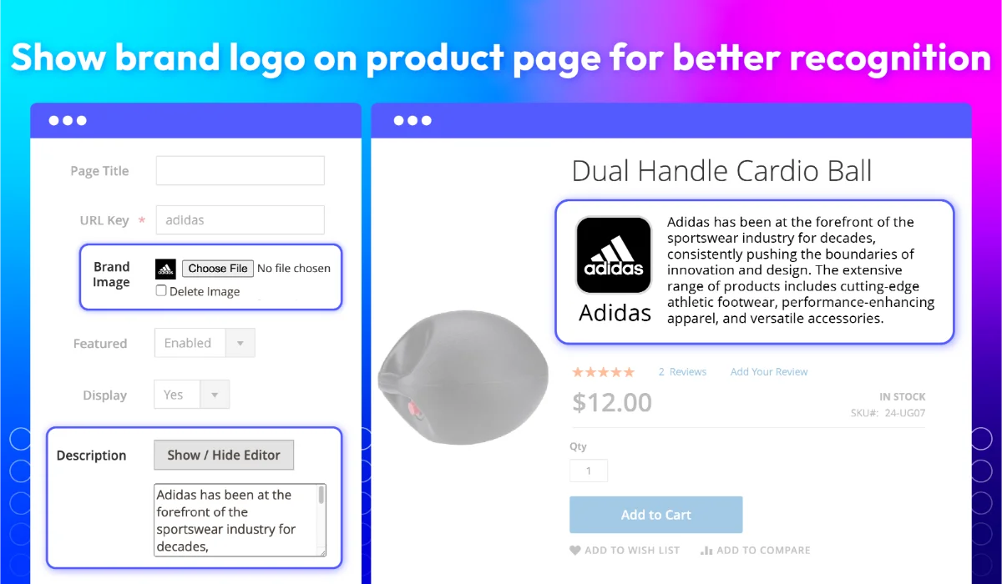Click the small Adidas brand image thumbnail

165,269
